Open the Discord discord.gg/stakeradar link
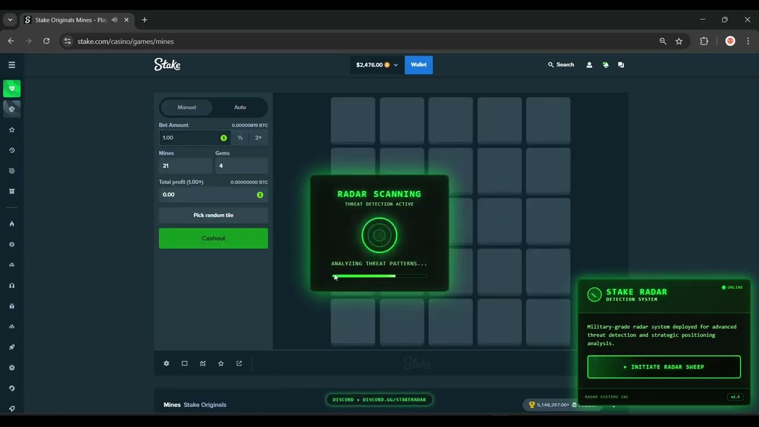Viewport: 759px width, 427px height. pyautogui.click(x=379, y=400)
